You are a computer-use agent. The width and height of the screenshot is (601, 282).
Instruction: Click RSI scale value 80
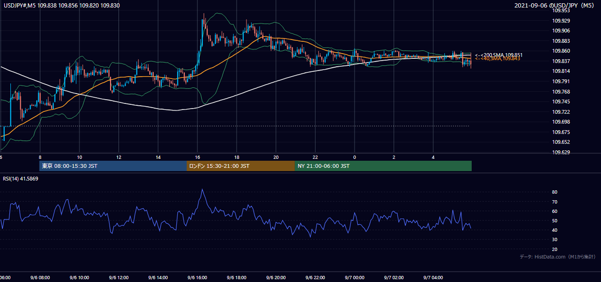click(555, 192)
